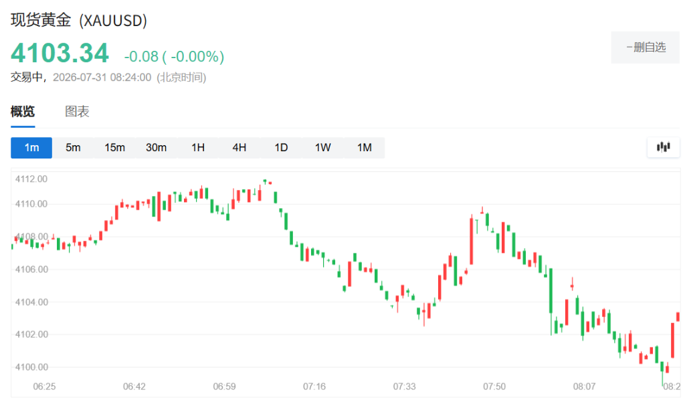685x402 pixels.
Task: Click the 4103.34 current price
Action: coord(60,54)
